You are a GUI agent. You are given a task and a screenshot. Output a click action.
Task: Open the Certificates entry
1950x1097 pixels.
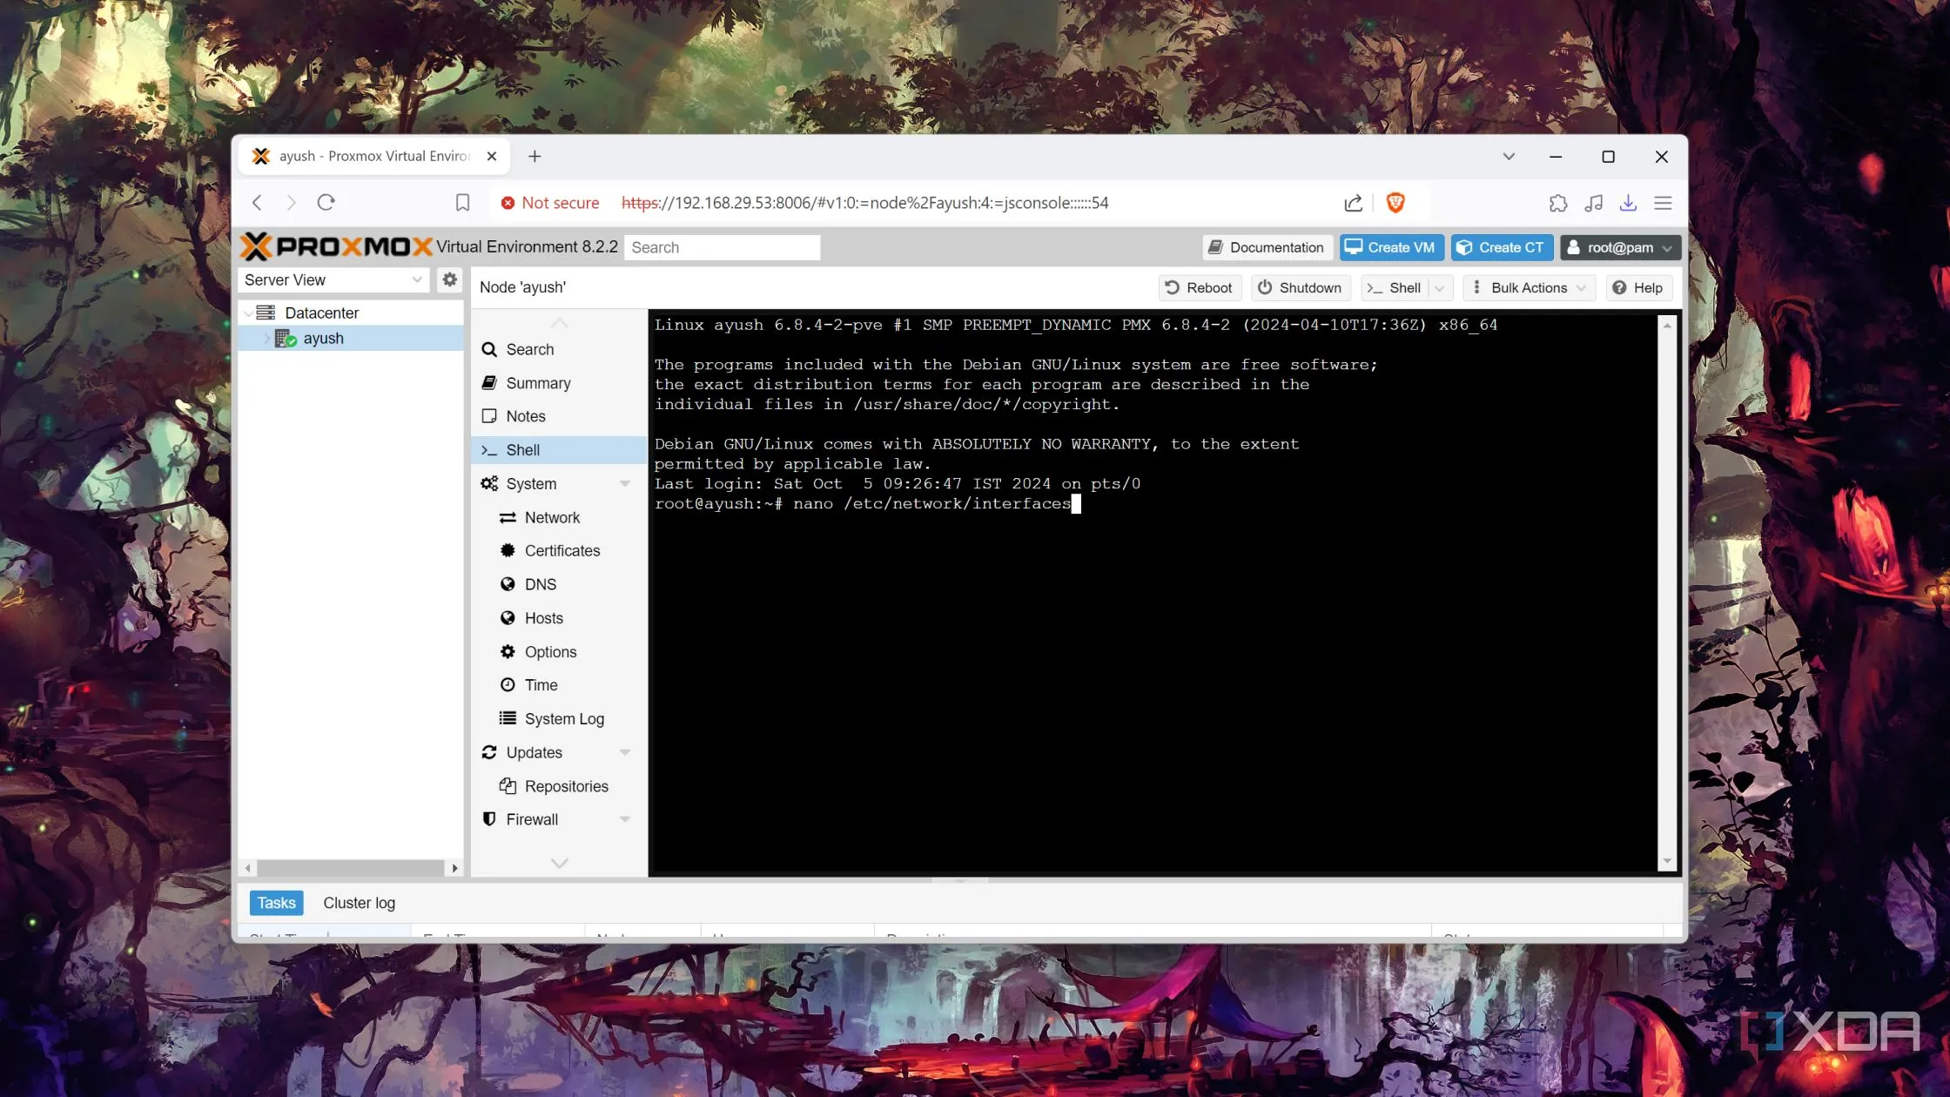[x=559, y=551]
